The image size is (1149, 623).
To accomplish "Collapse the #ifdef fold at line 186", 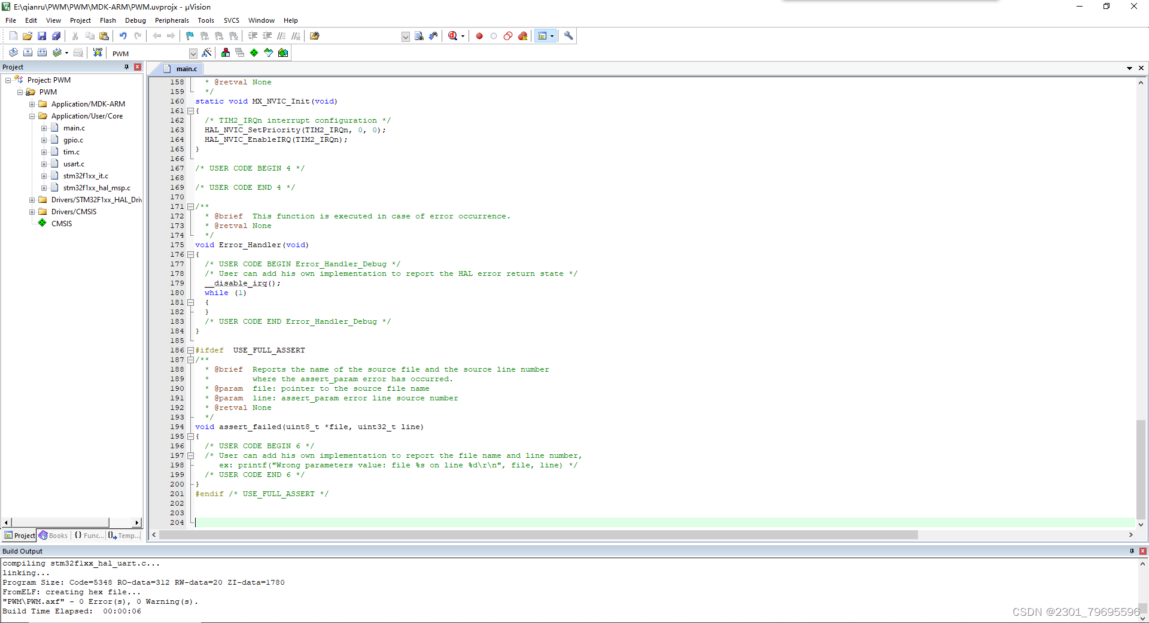I will [190, 350].
